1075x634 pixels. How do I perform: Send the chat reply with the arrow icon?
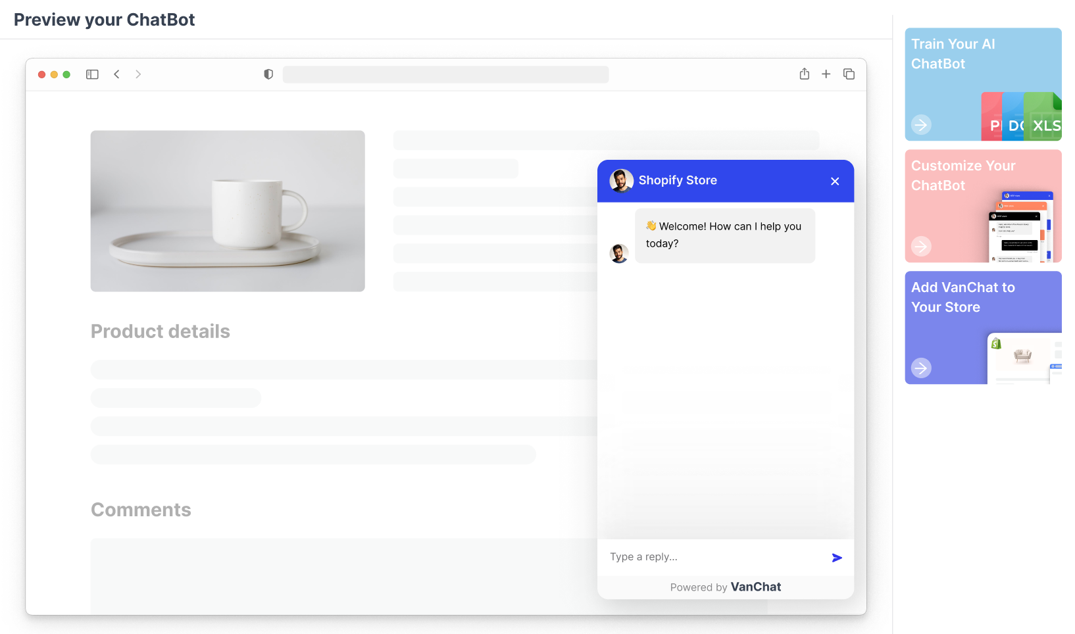click(x=837, y=558)
